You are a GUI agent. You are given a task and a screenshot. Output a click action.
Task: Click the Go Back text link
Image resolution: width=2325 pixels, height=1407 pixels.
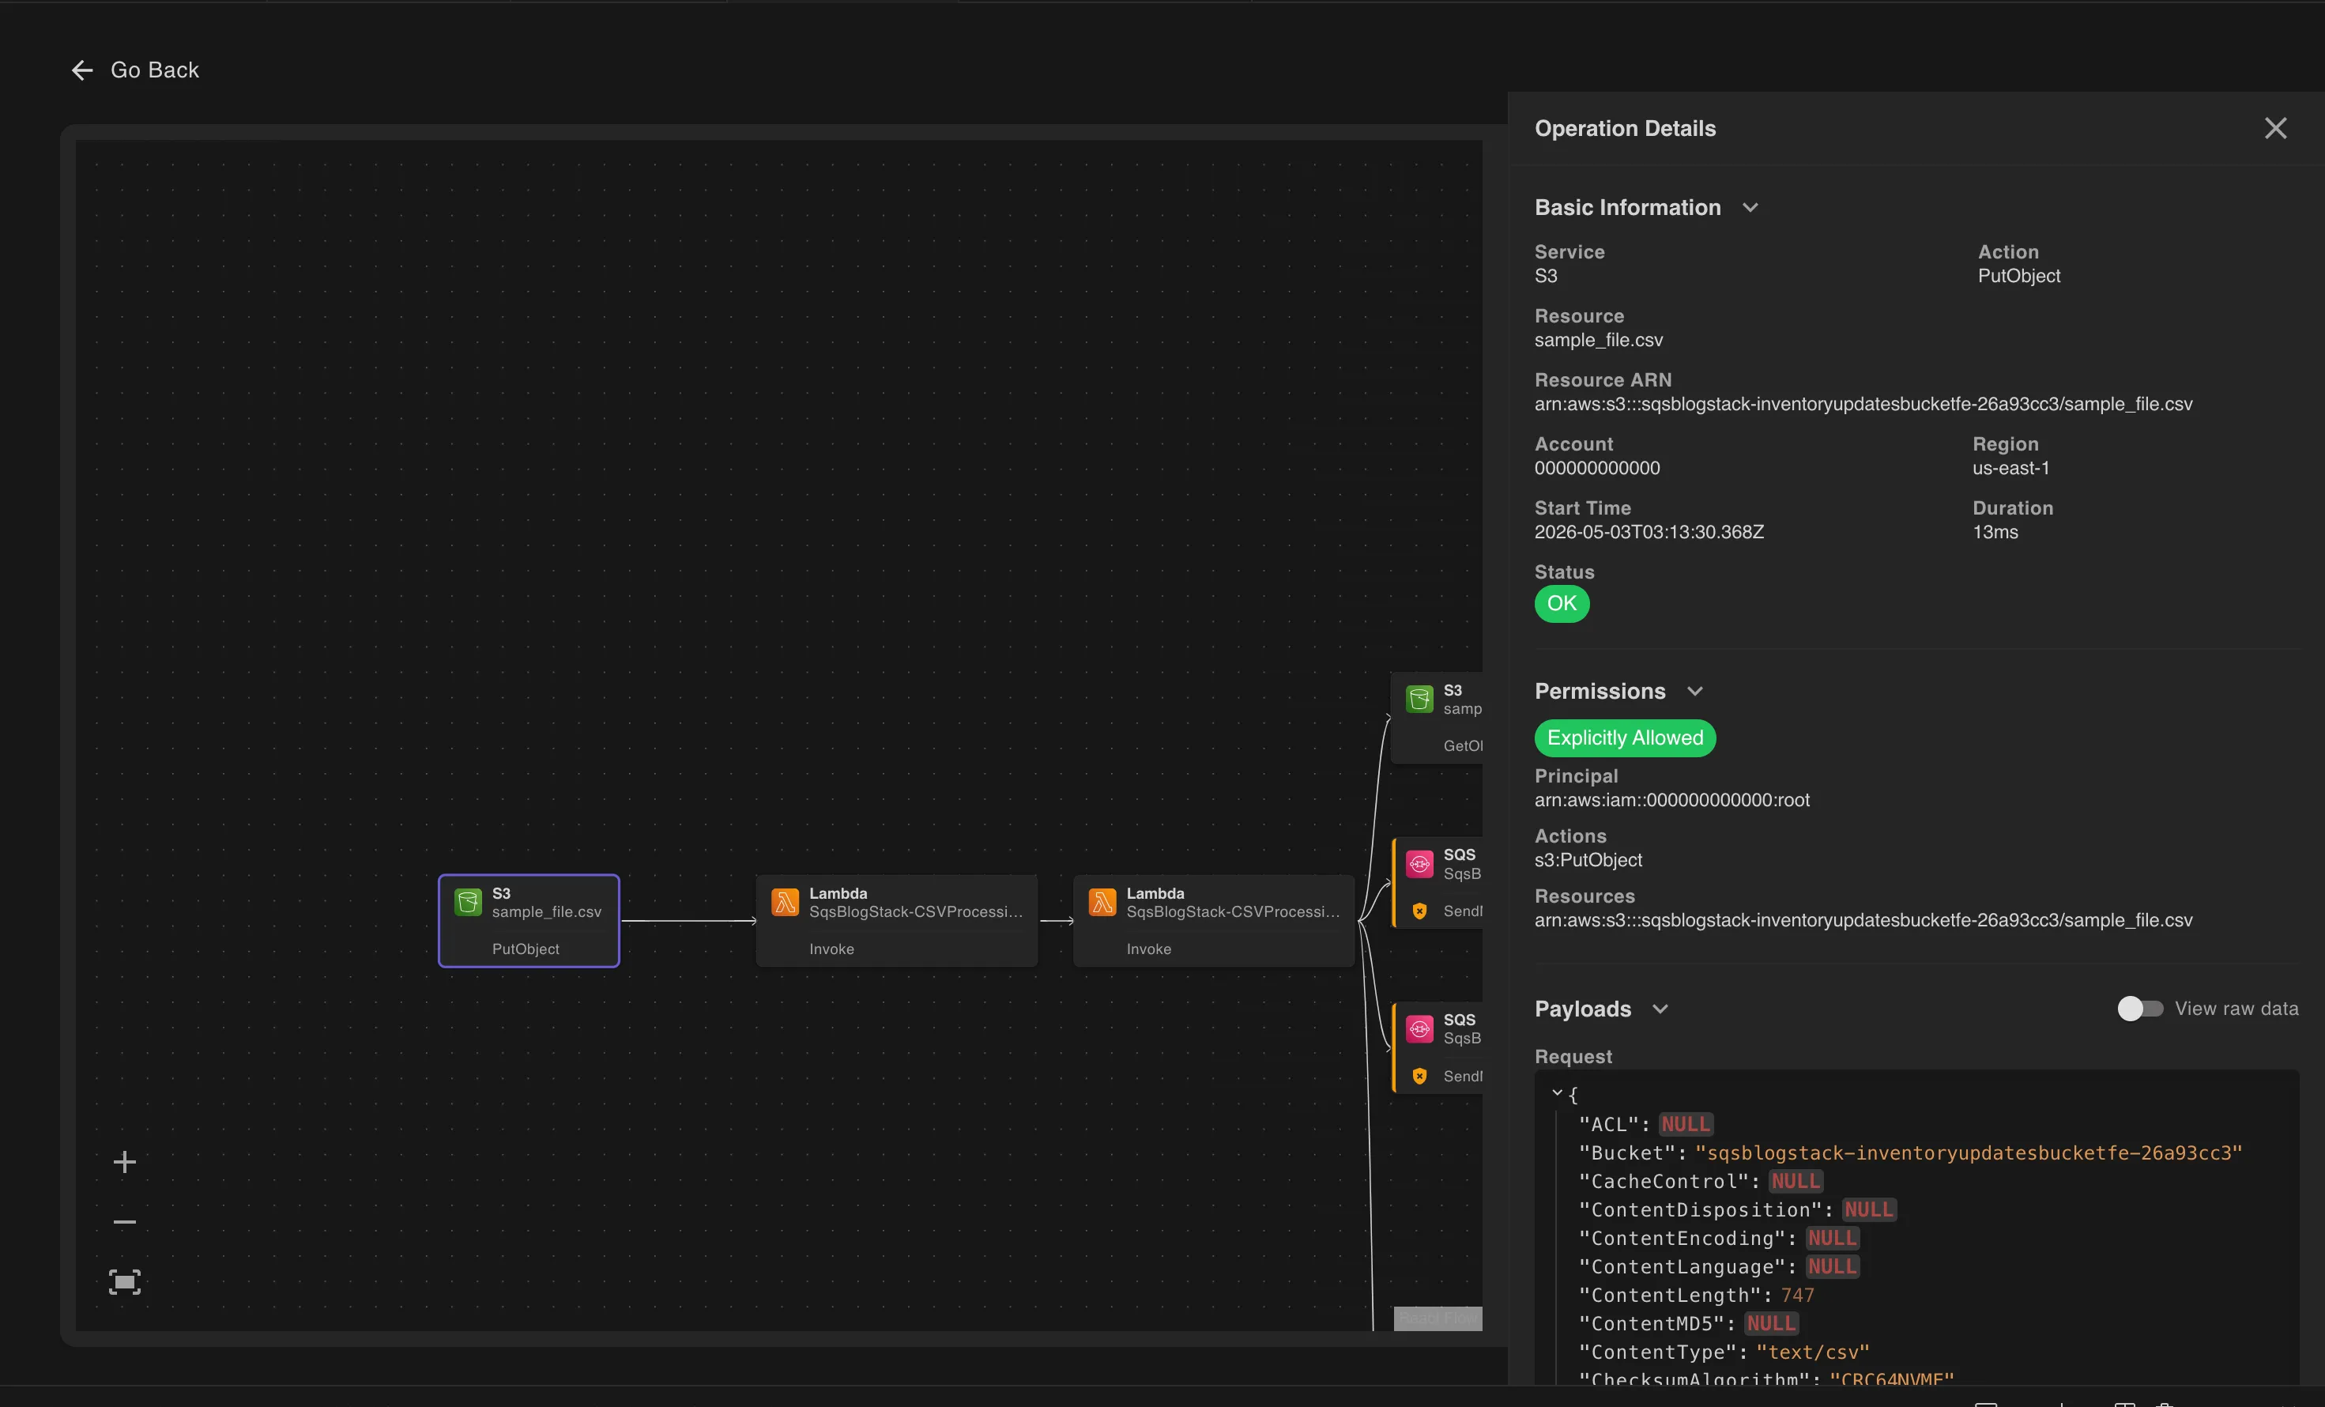155,71
